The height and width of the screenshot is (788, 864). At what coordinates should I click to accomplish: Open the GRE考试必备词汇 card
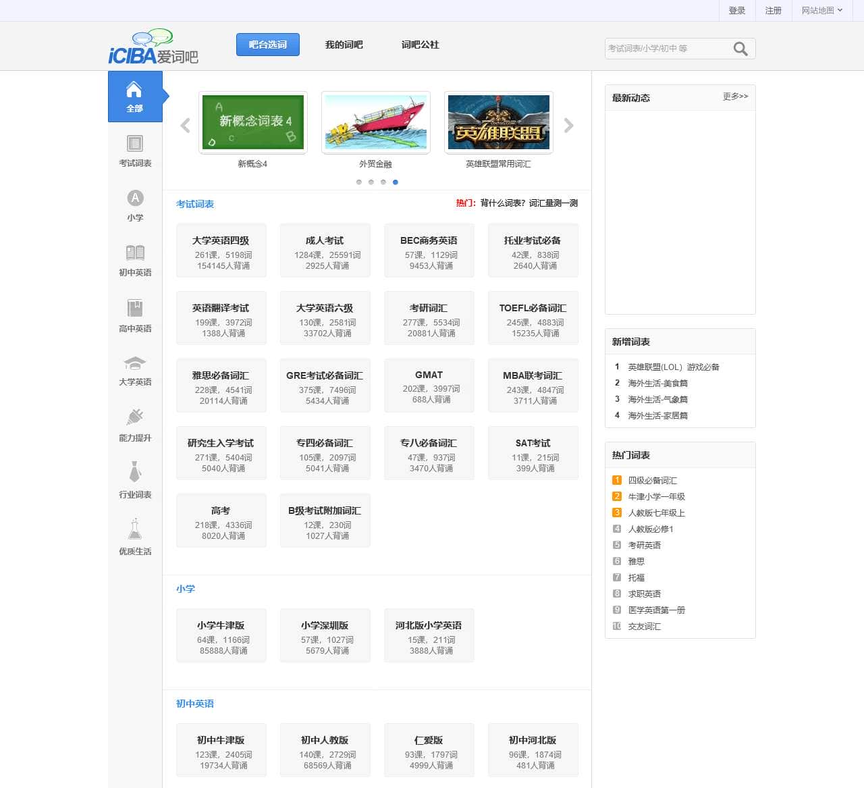(325, 386)
